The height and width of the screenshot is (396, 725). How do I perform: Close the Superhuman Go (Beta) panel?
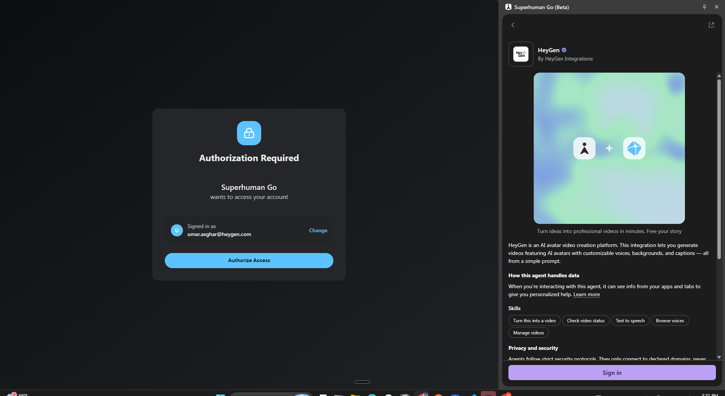point(716,7)
